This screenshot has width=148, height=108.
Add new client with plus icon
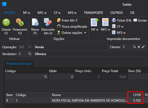(x=139, y=47)
